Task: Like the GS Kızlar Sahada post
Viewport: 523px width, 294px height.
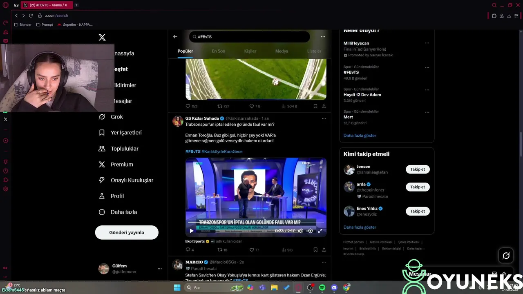Action: coord(254,250)
